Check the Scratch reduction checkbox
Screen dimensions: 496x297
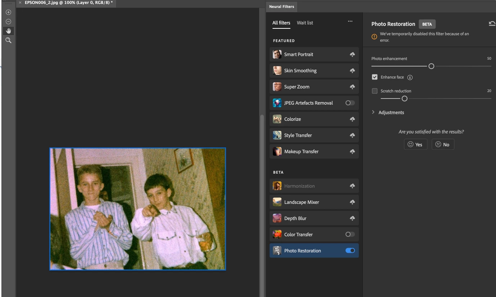pos(375,91)
